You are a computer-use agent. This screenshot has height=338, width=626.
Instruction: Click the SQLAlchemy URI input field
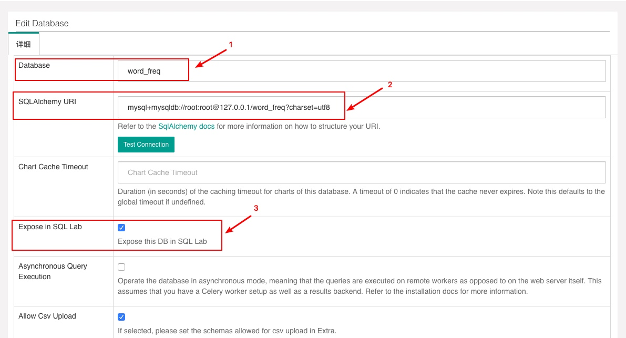pos(361,107)
